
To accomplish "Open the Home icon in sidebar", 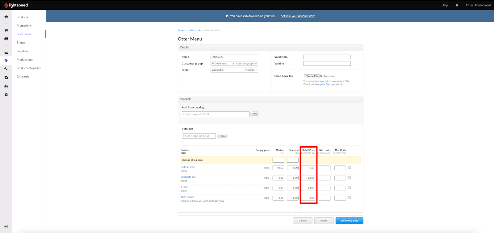I will [x=6, y=17].
